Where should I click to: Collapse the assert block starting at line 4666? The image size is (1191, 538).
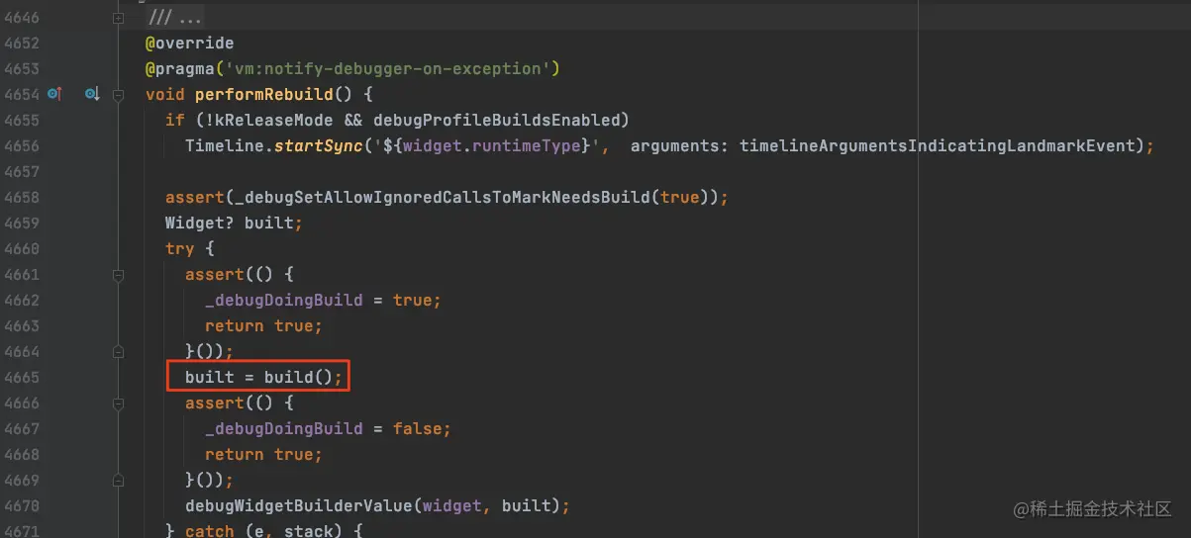(x=119, y=403)
